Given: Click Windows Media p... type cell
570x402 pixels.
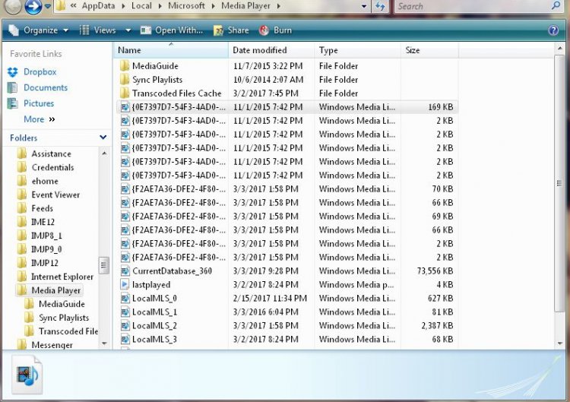Looking at the screenshot, I should click(x=356, y=285).
